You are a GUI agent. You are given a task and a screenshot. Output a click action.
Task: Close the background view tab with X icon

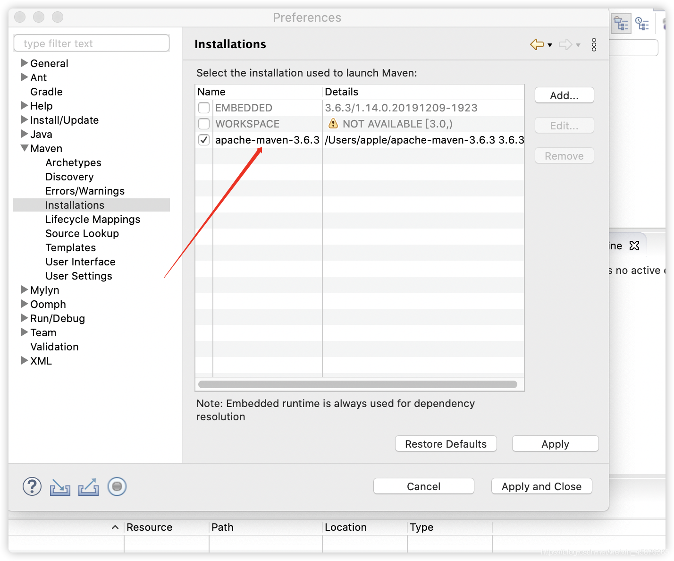[634, 246]
